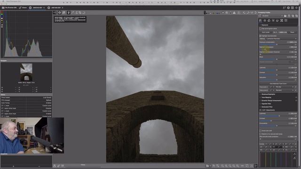
Task: Toggle blue histogram channel
Action: (x=2, y=16)
